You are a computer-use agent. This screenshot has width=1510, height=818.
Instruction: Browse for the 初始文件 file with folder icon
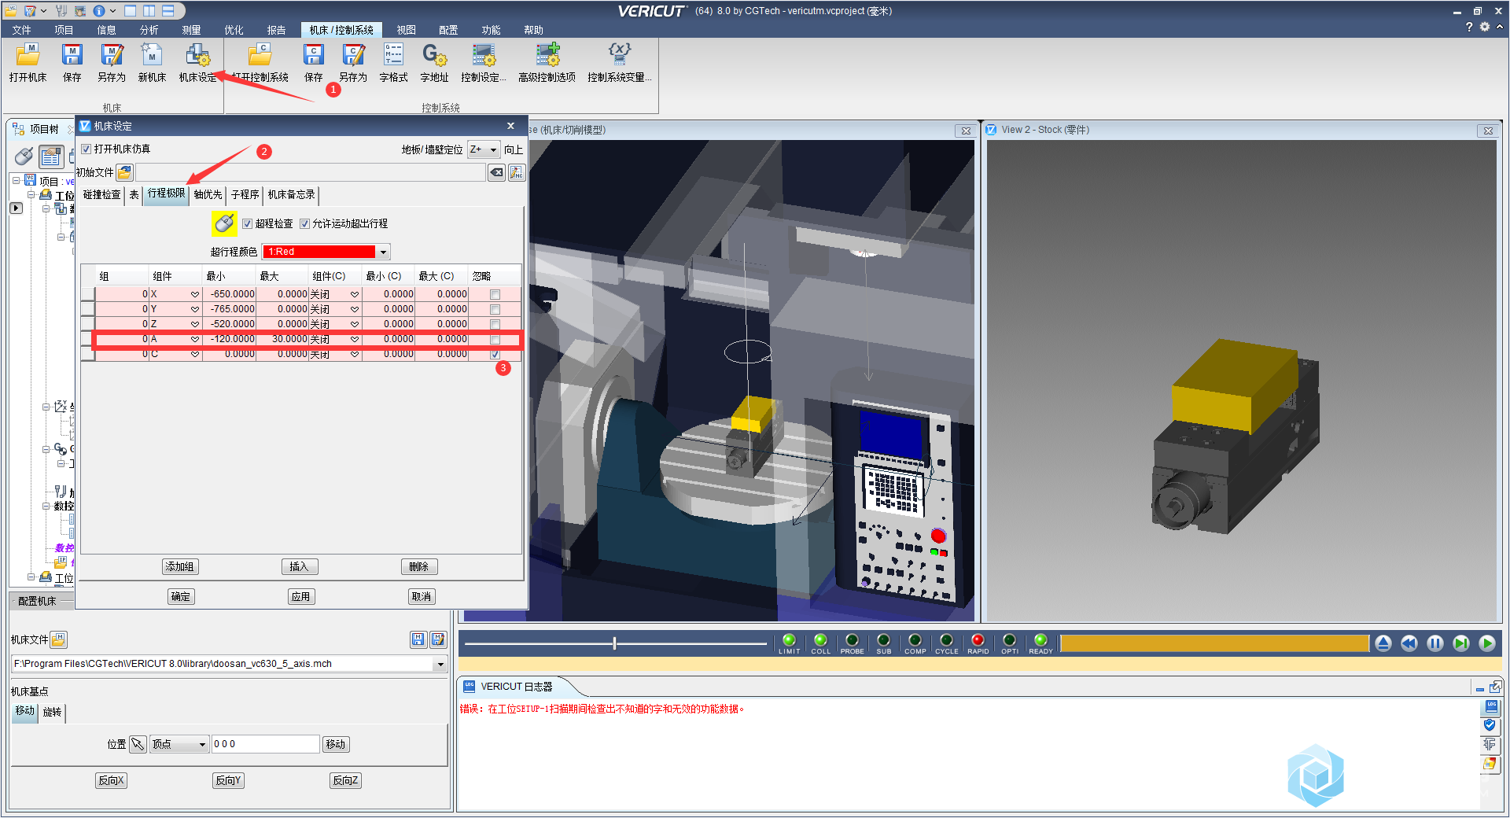(125, 172)
